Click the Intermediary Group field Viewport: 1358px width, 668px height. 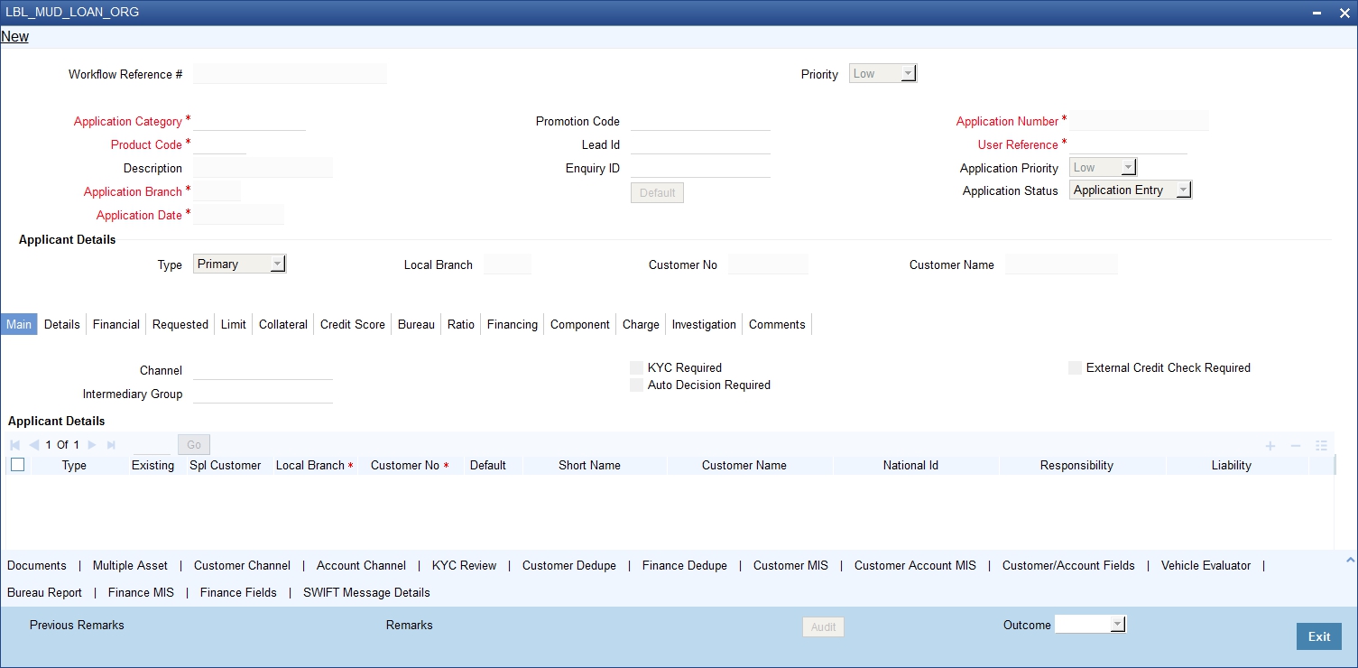[263, 394]
